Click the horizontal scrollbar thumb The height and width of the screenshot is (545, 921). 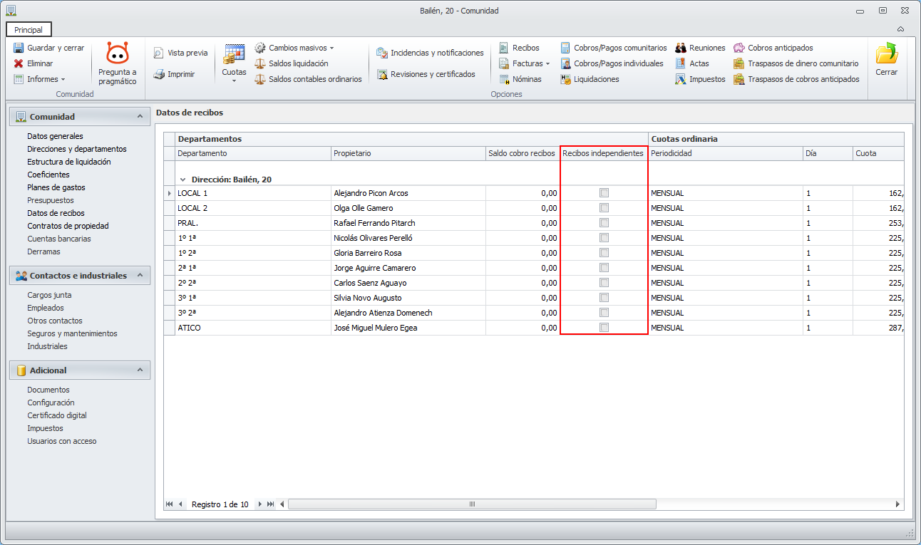point(472,504)
